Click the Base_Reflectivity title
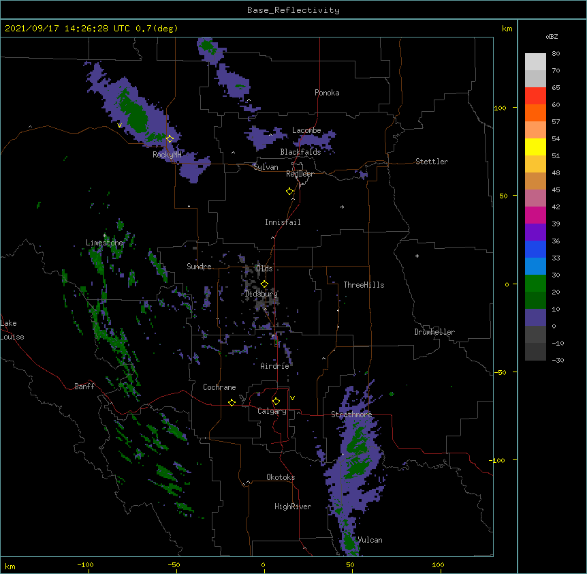 (x=293, y=10)
